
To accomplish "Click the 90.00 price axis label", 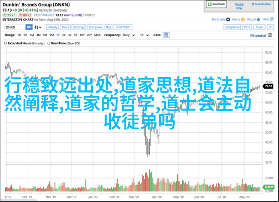I will tap(269, 52).
